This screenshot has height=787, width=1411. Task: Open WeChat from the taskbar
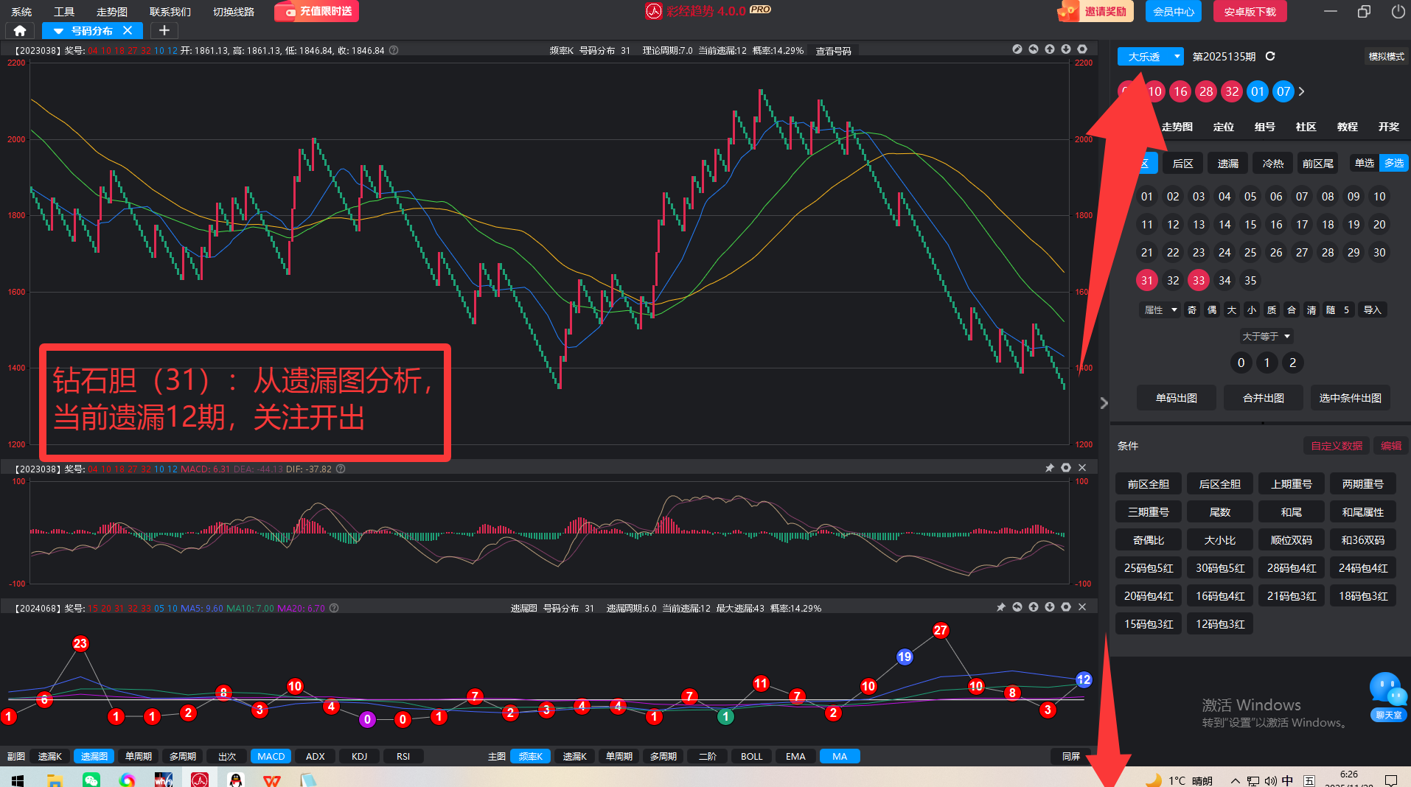pos(91,780)
